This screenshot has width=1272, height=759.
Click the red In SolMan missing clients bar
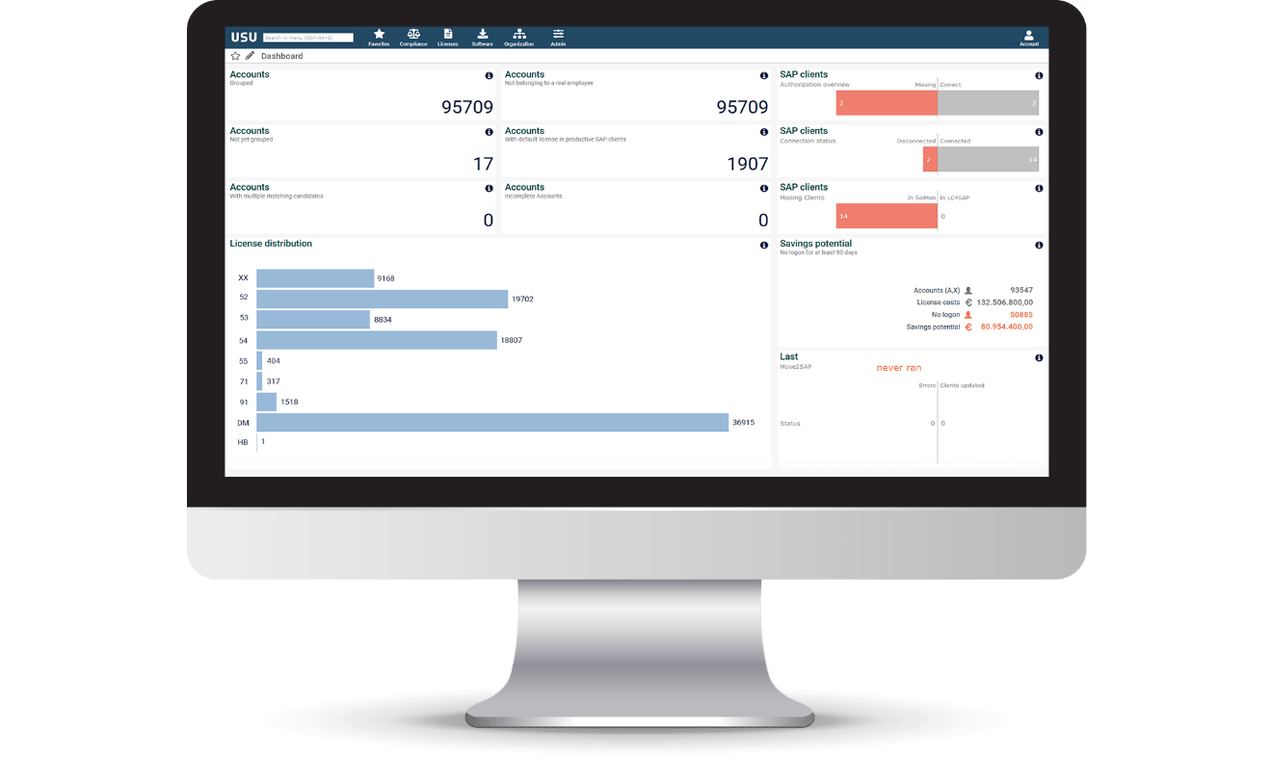click(887, 216)
